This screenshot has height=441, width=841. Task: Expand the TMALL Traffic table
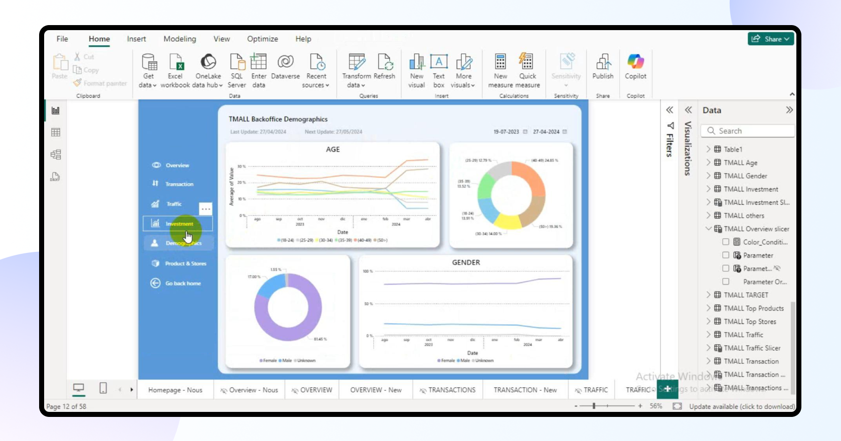coord(708,335)
